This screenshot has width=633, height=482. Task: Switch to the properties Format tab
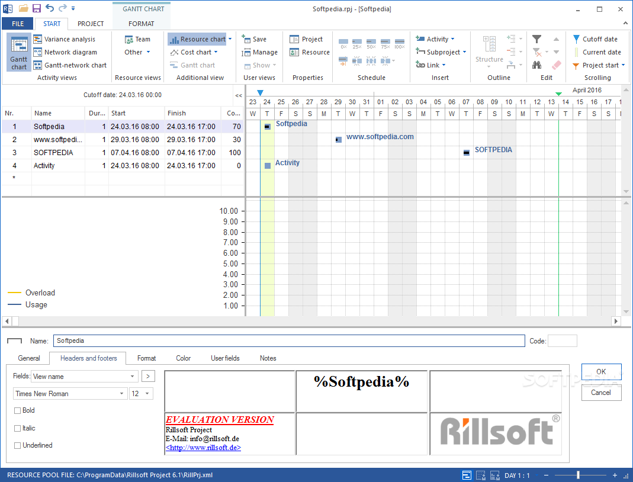click(x=146, y=358)
